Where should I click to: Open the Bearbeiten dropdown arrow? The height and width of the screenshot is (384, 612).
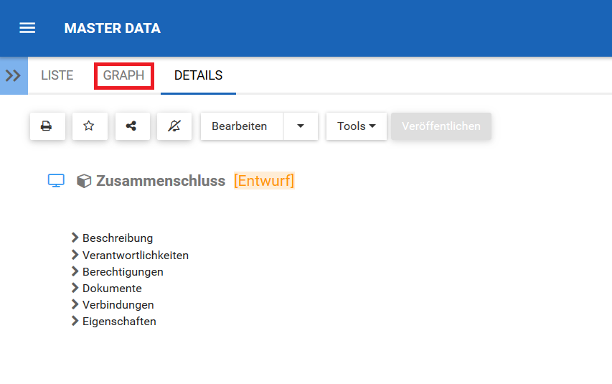tap(301, 126)
